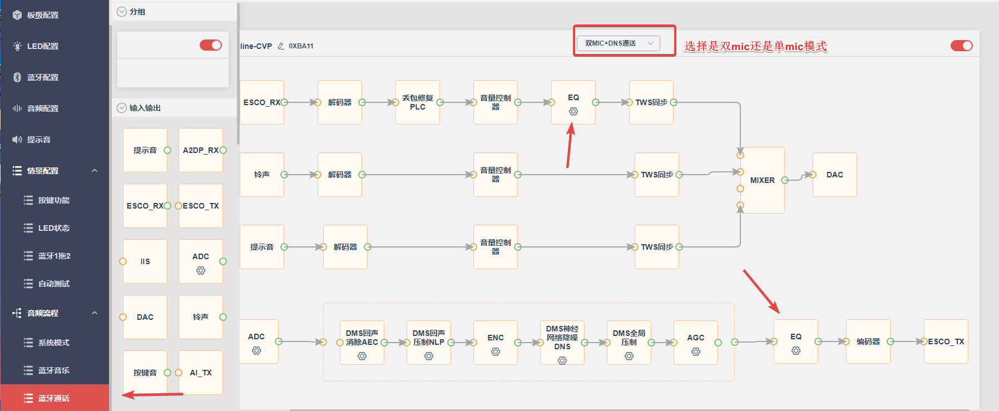999x411 pixels.
Task: Open settings gear on the palette ADC block
Action: 201,270
